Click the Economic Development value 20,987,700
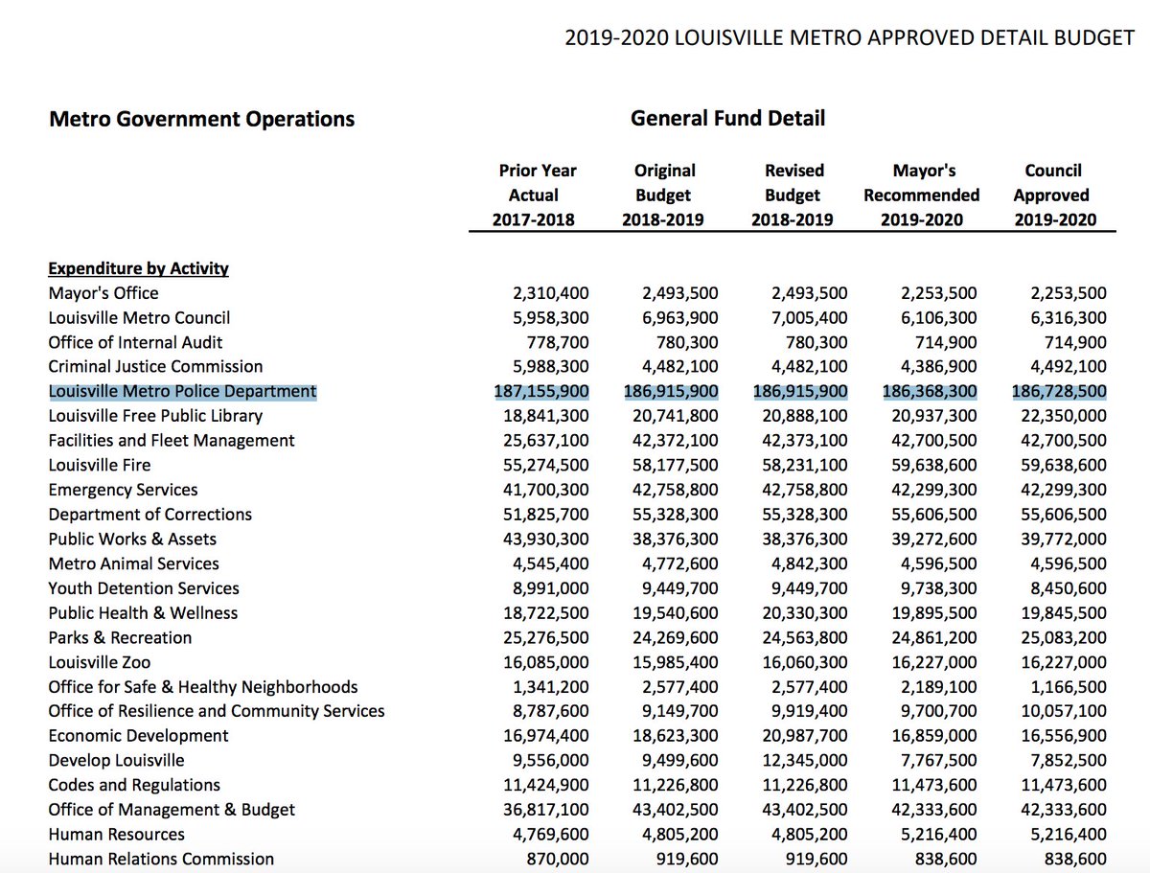 point(805,736)
